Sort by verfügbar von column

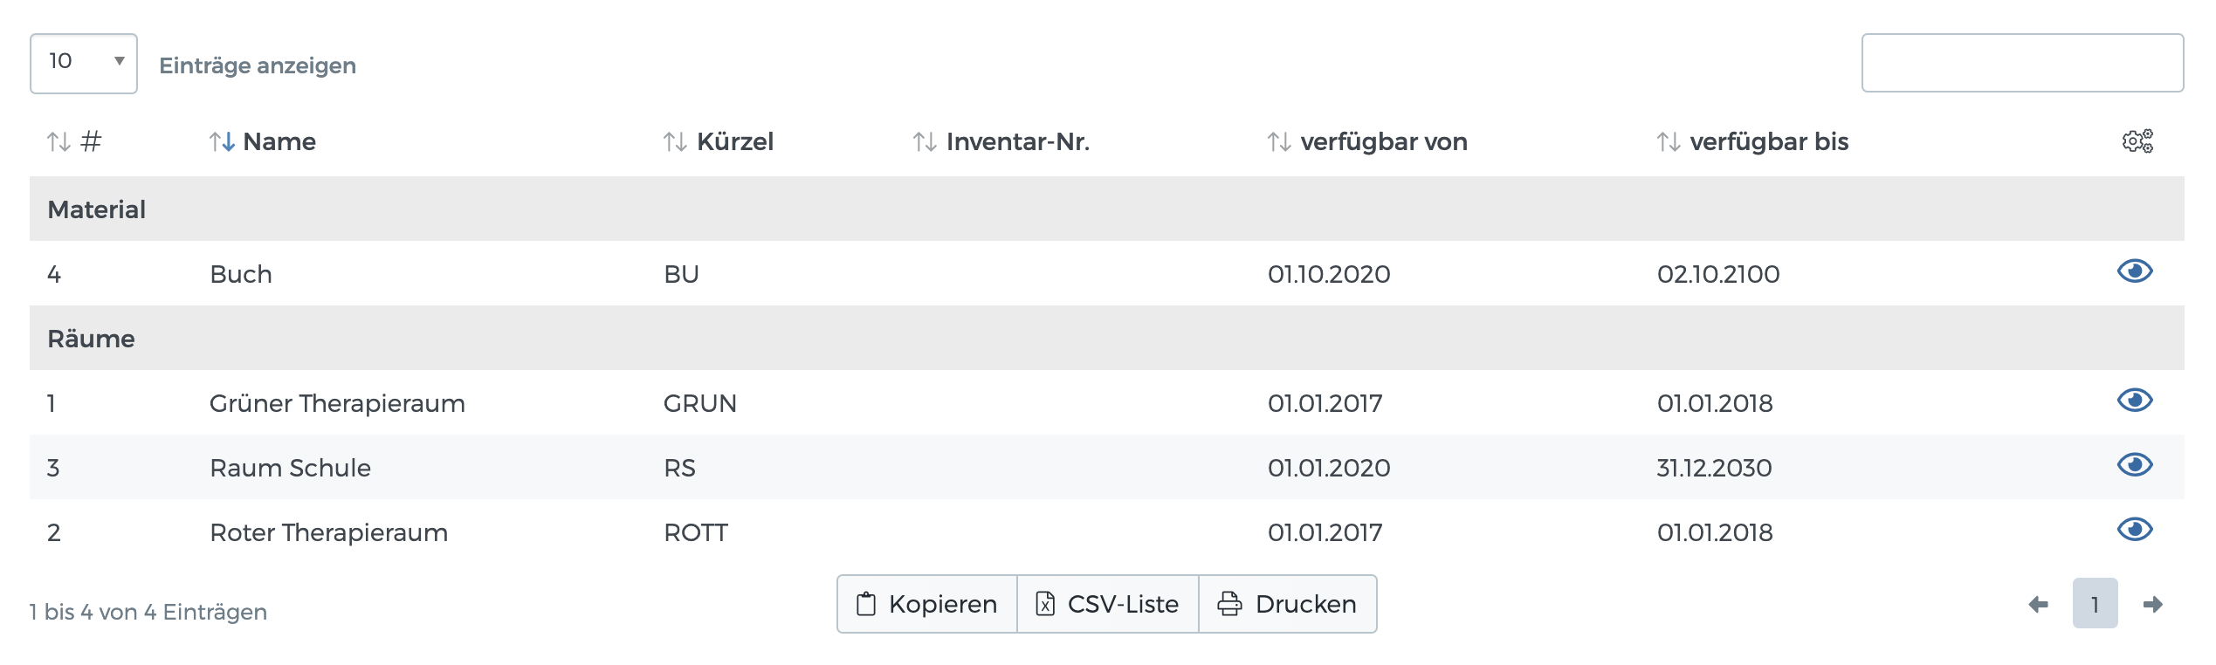coord(1367,141)
